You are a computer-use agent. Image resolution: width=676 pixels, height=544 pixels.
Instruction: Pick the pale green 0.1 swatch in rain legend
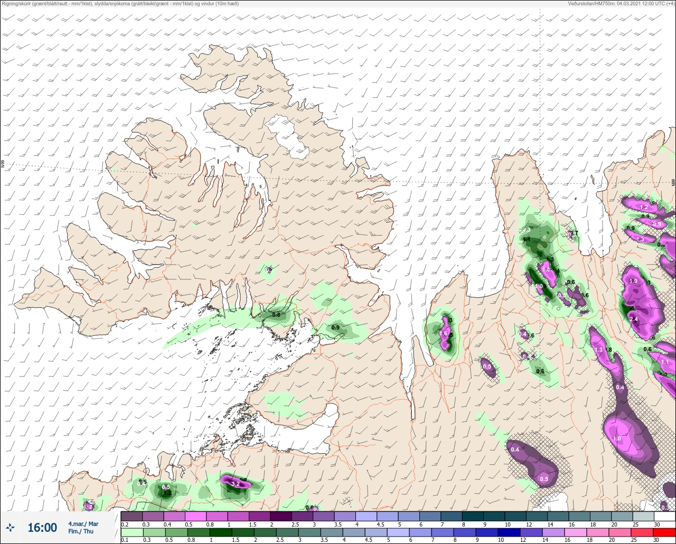[x=132, y=533]
